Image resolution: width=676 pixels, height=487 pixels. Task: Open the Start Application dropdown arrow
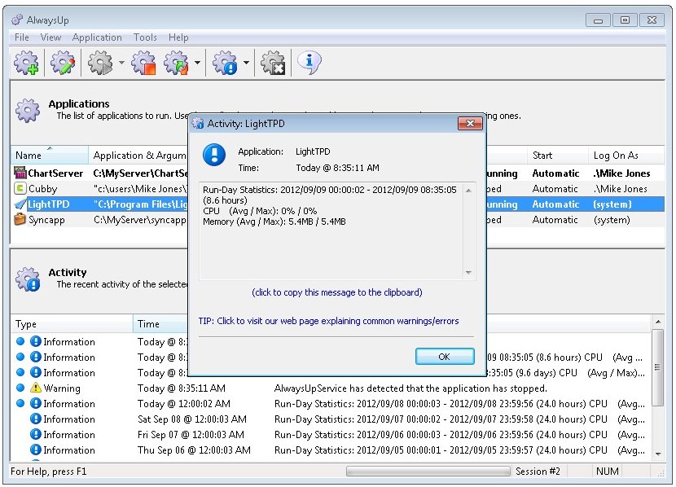pyautogui.click(x=121, y=64)
